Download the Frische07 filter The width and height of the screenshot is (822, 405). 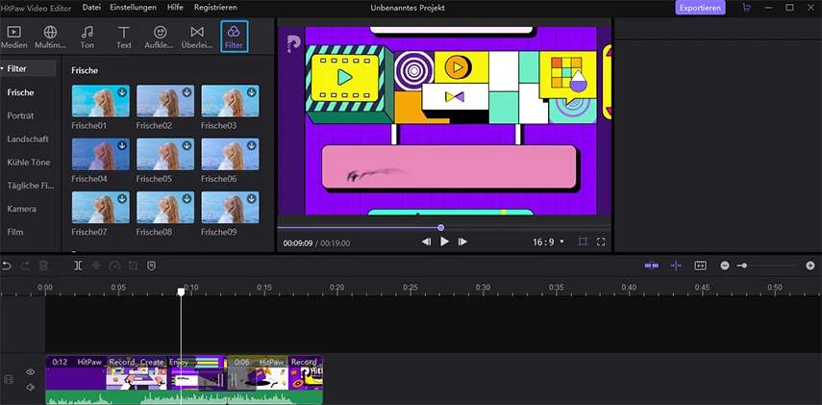coord(122,199)
